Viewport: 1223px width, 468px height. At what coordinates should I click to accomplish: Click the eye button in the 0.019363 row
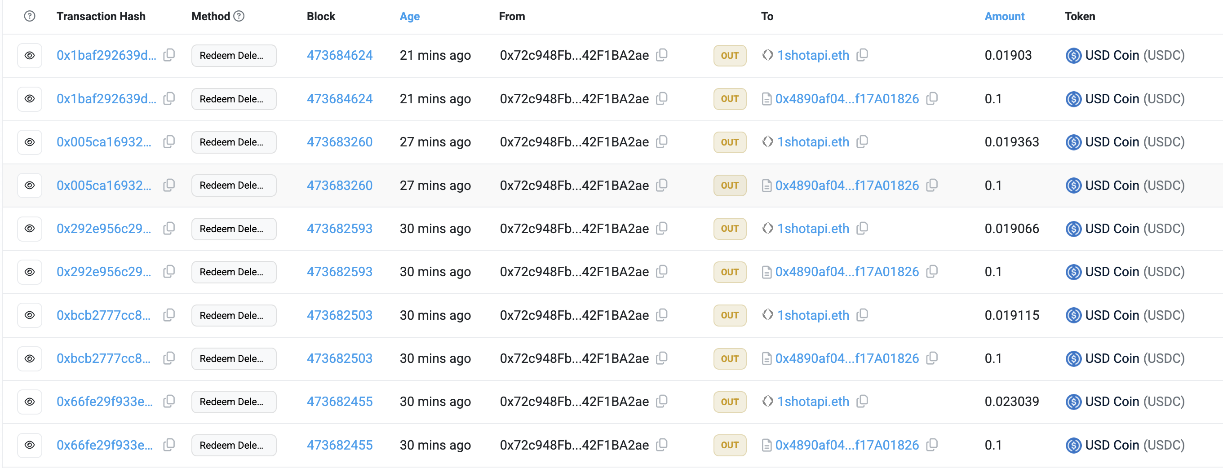coord(30,142)
